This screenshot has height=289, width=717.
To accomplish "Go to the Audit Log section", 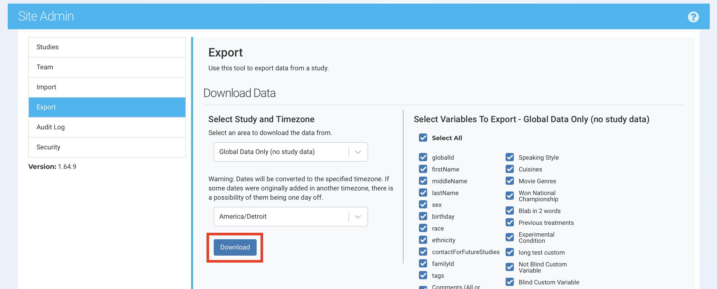I will click(x=107, y=127).
